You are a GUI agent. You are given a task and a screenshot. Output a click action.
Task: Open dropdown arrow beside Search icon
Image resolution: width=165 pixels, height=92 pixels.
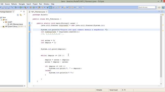tap(45, 7)
